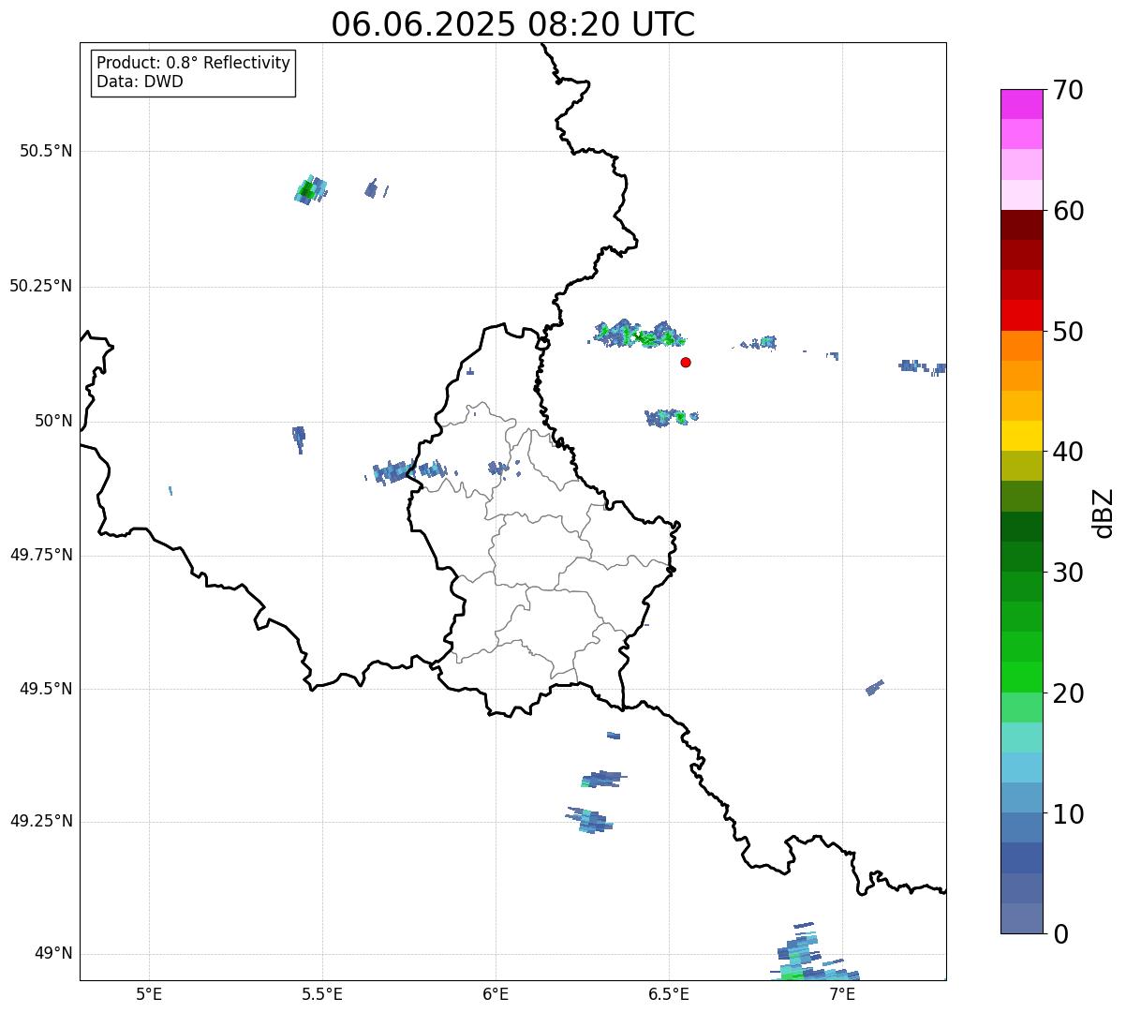Click the green radar echo near 5.5°E 50.4°N
This screenshot has height=1013, width=1126.
pos(310,190)
